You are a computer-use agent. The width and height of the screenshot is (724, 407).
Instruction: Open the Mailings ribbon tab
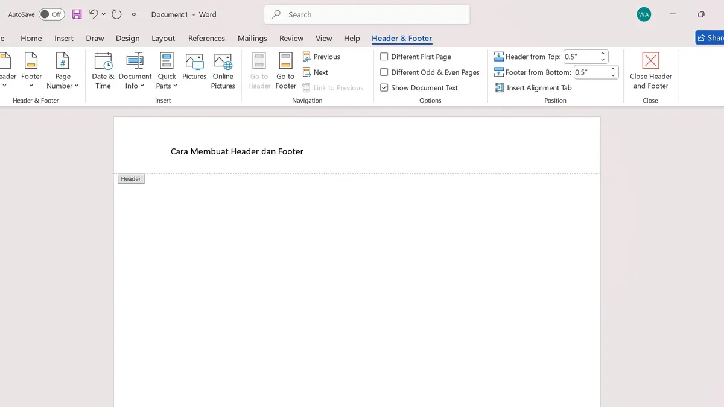[x=252, y=38]
